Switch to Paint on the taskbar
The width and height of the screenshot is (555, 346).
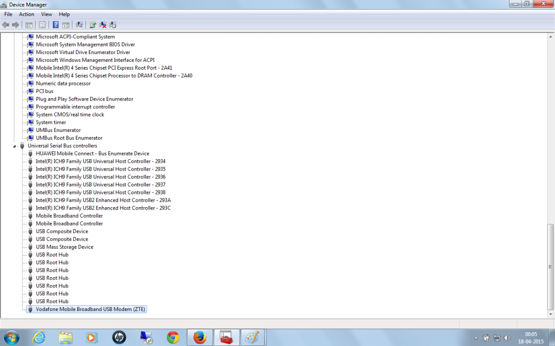tap(253, 337)
